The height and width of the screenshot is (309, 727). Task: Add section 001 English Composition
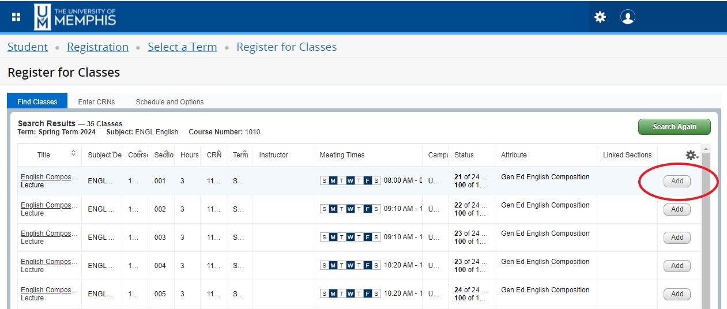pos(677,181)
